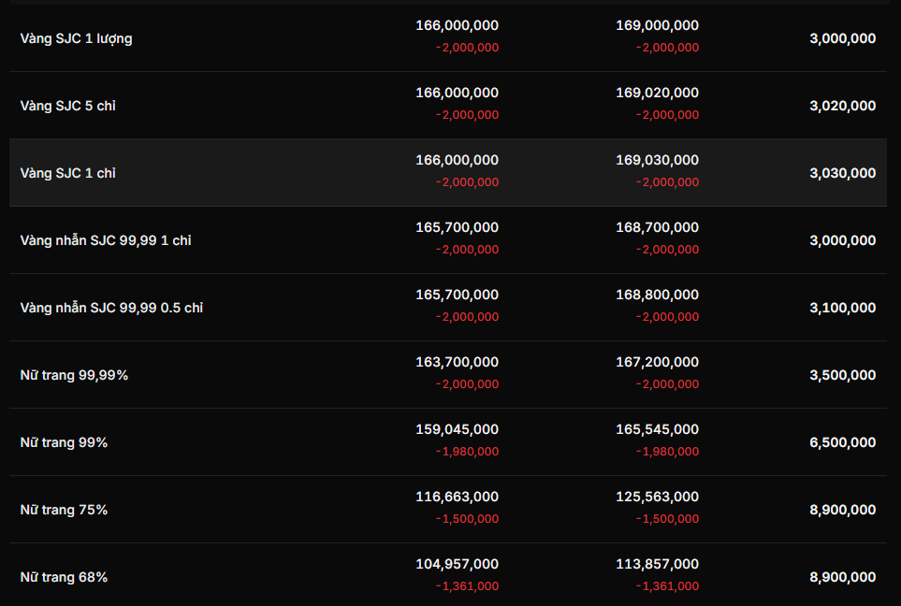Click sell price 168,800,000 value

pos(657,295)
